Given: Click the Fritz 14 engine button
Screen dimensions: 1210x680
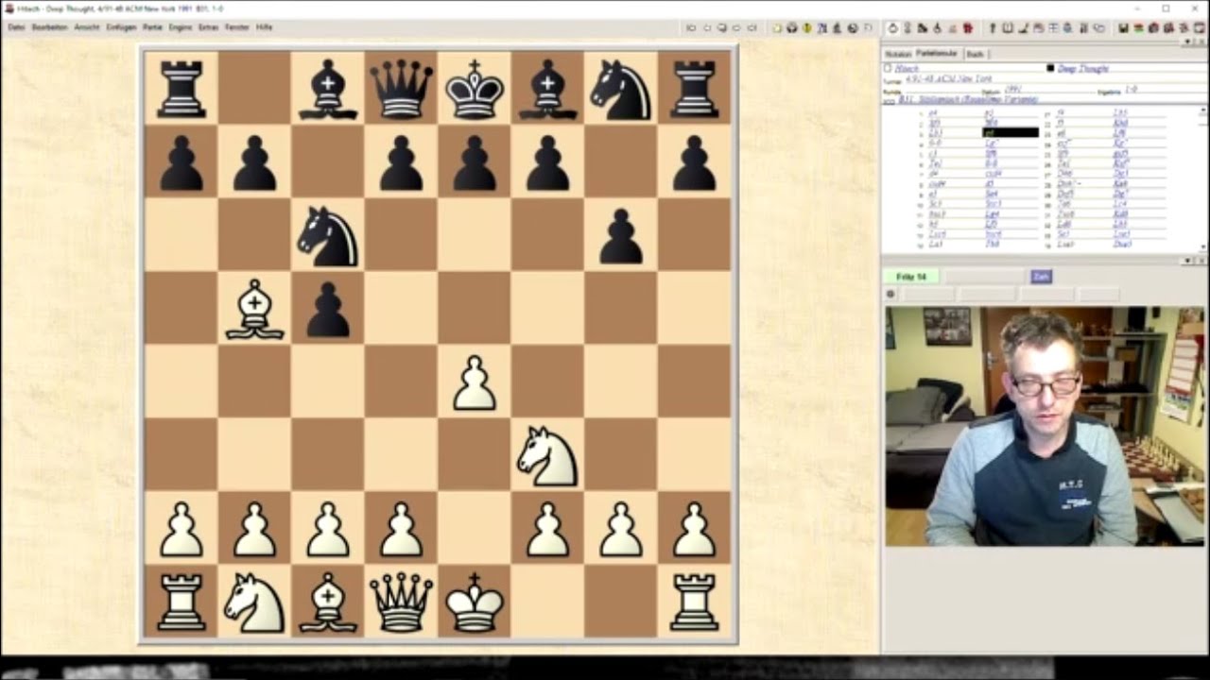Looking at the screenshot, I should (x=911, y=277).
